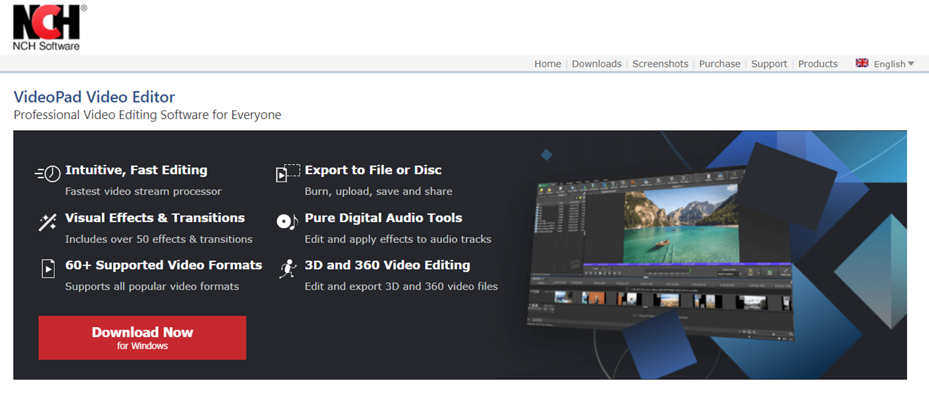The height and width of the screenshot is (393, 929).
Task: Click the Export to File or Disc icon
Action: click(x=288, y=173)
